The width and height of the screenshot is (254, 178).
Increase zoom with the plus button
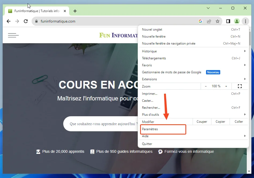(226, 86)
